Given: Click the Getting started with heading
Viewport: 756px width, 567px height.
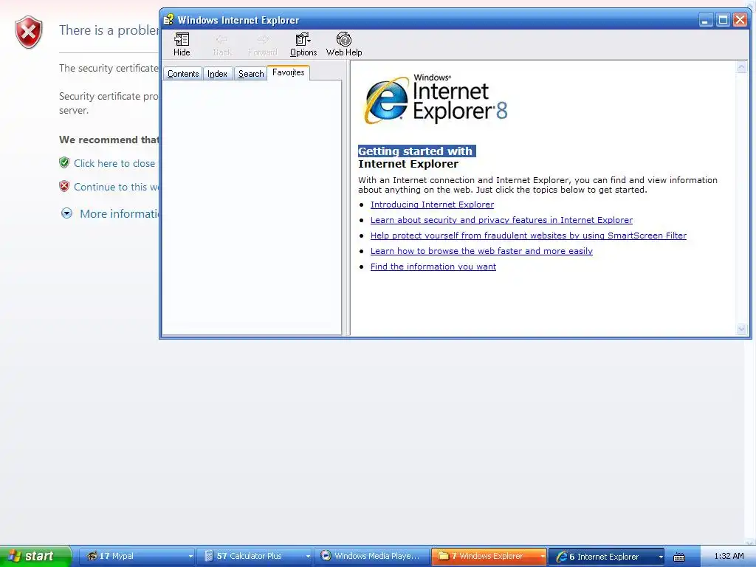Looking at the screenshot, I should click(416, 151).
